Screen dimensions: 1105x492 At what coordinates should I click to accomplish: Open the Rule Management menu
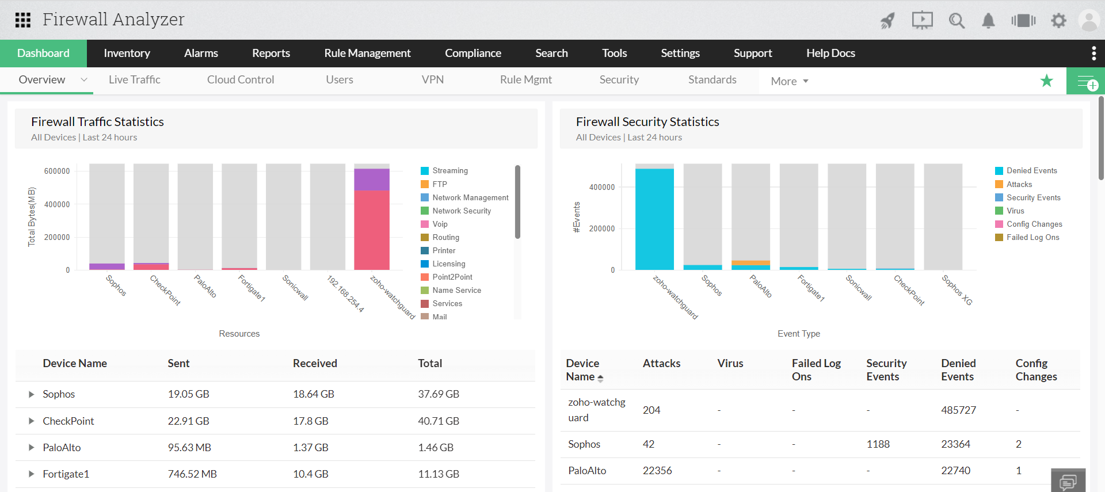coord(367,54)
